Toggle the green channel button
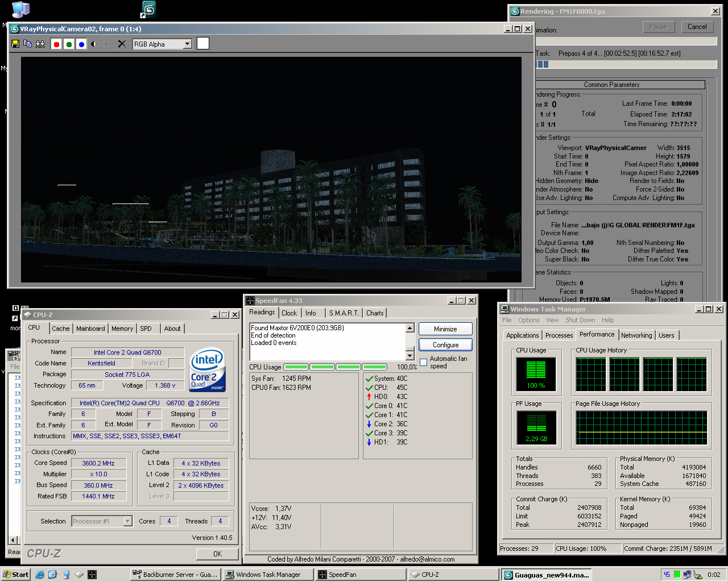The image size is (728, 582). [69, 44]
